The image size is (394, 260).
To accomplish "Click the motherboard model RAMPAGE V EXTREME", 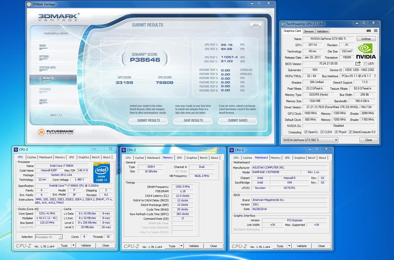I will (x=275, y=172).
